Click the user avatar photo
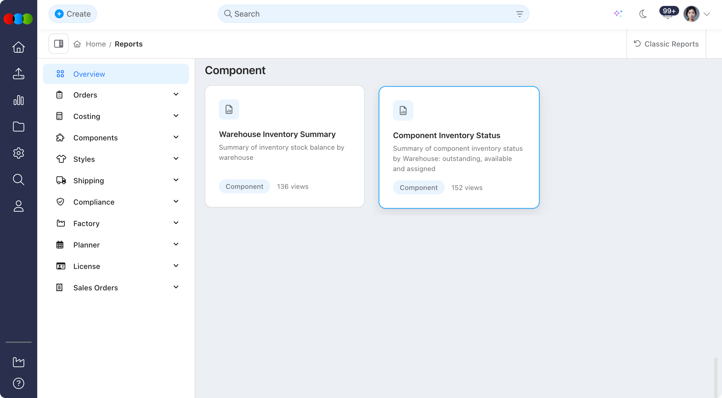The height and width of the screenshot is (398, 722). pos(692,14)
